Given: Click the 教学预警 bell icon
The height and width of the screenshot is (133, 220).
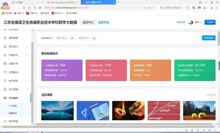Looking at the screenshot, I should pos(5,121).
